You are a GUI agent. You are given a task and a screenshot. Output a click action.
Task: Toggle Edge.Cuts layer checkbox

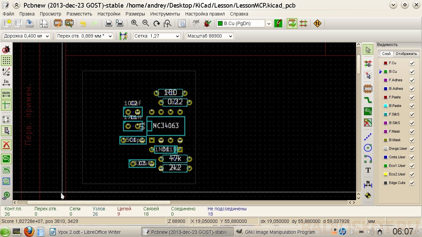(x=412, y=183)
